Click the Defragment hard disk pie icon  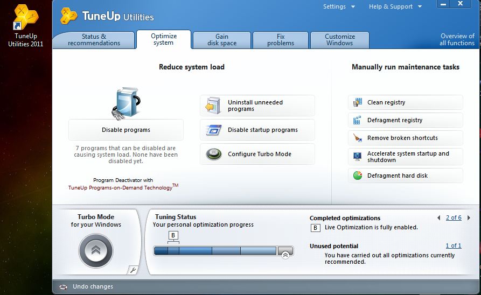point(358,175)
